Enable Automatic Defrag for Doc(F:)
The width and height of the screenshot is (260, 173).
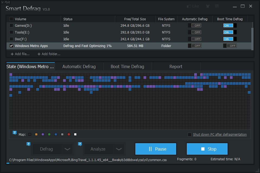click(x=195, y=39)
